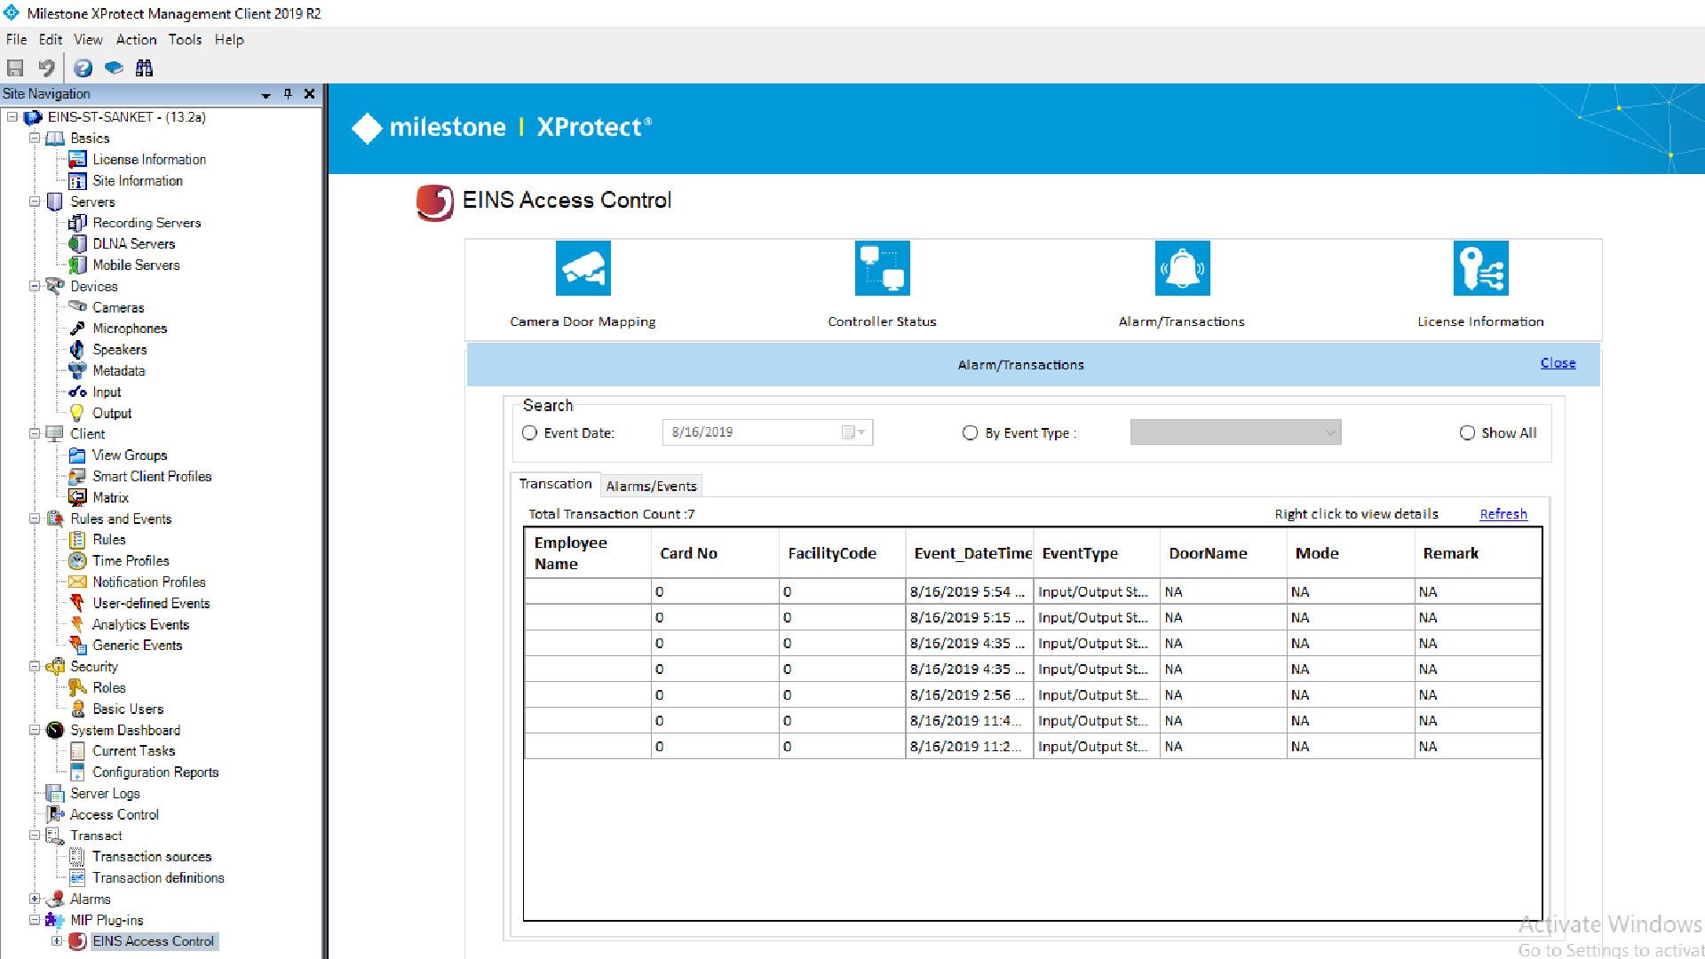Open the License Information key icon

coord(1481,268)
